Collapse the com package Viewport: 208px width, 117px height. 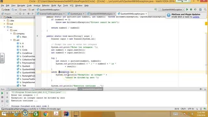[8, 30]
